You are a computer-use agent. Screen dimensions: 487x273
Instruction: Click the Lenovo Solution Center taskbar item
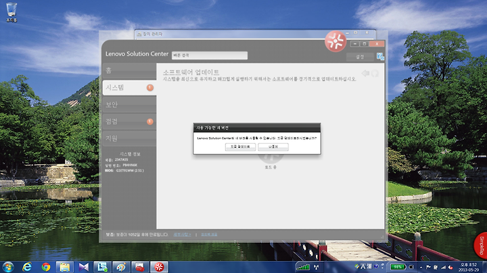click(159, 267)
